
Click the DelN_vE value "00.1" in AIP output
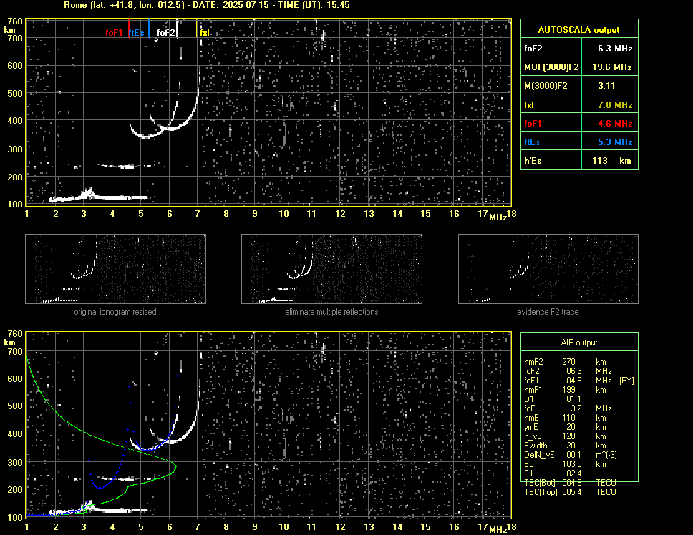[573, 455]
